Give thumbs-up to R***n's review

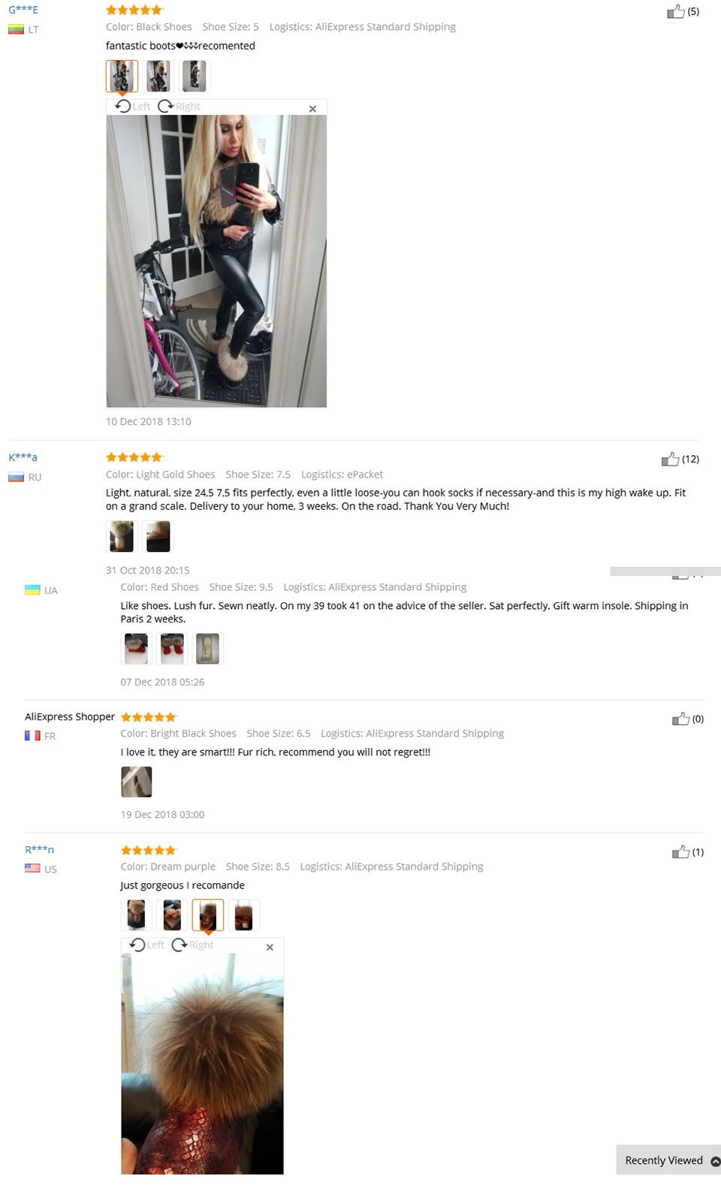[x=680, y=852]
